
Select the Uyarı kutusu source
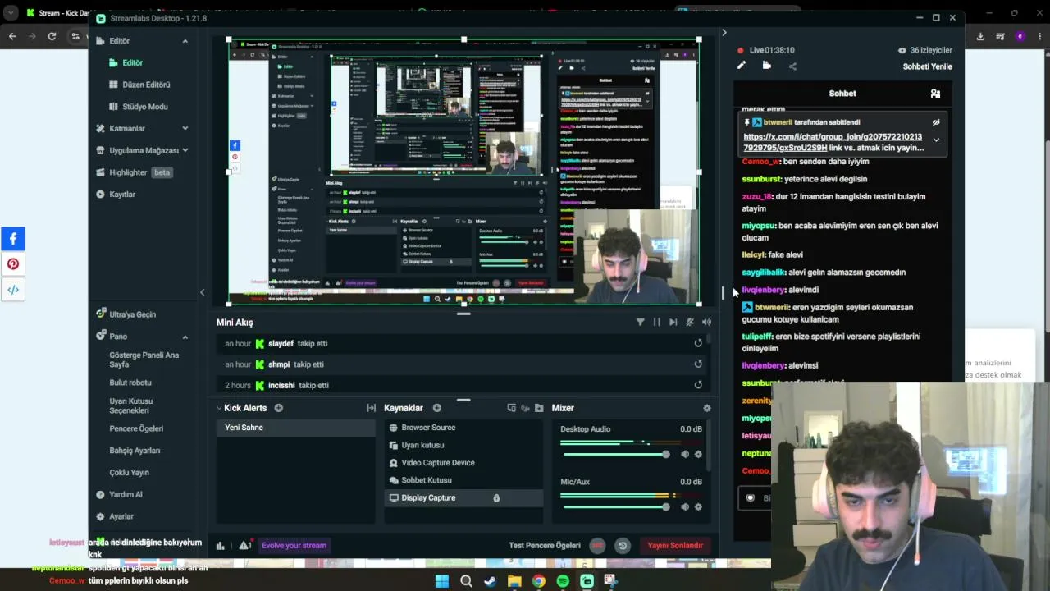click(463, 445)
